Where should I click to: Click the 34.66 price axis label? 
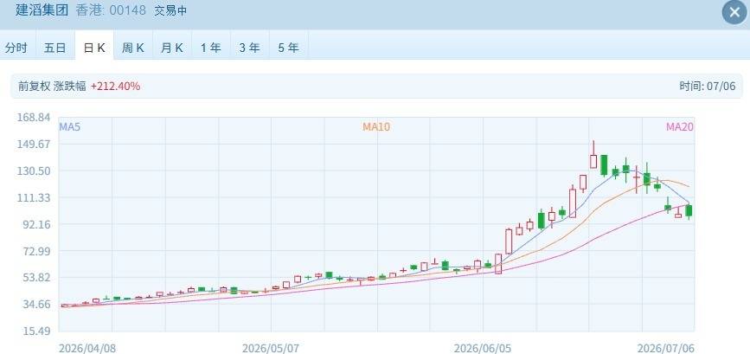pyautogui.click(x=37, y=305)
